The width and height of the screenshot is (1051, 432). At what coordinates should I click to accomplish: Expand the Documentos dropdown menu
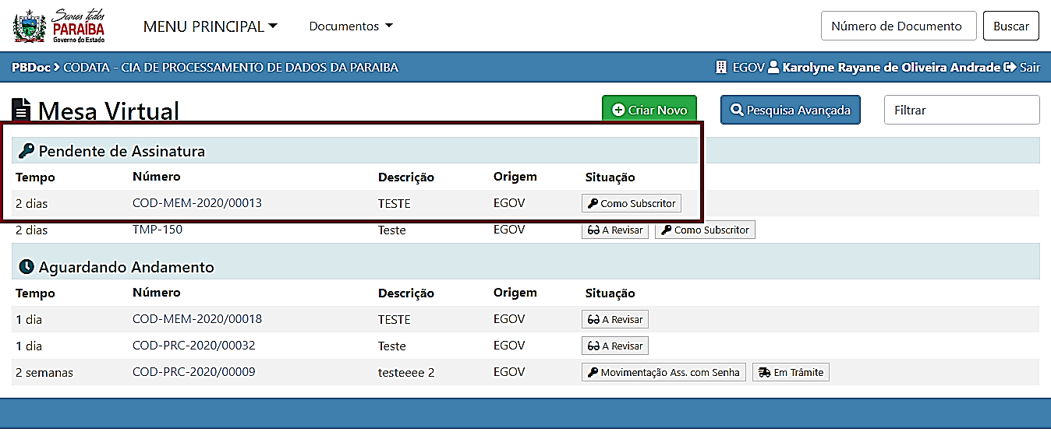point(351,26)
